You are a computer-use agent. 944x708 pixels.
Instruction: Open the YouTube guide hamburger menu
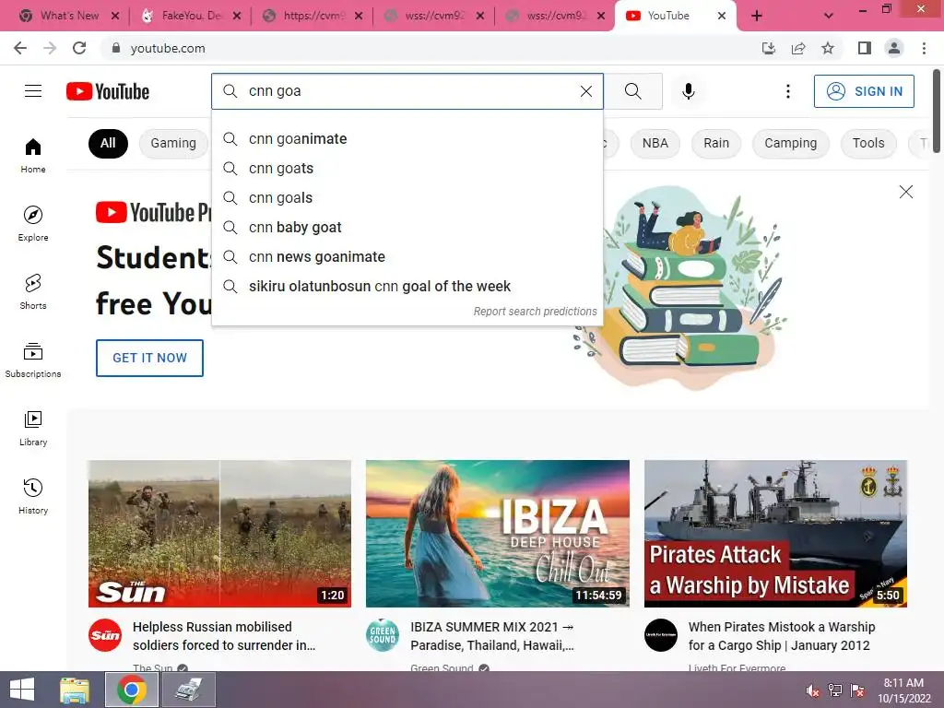(33, 91)
